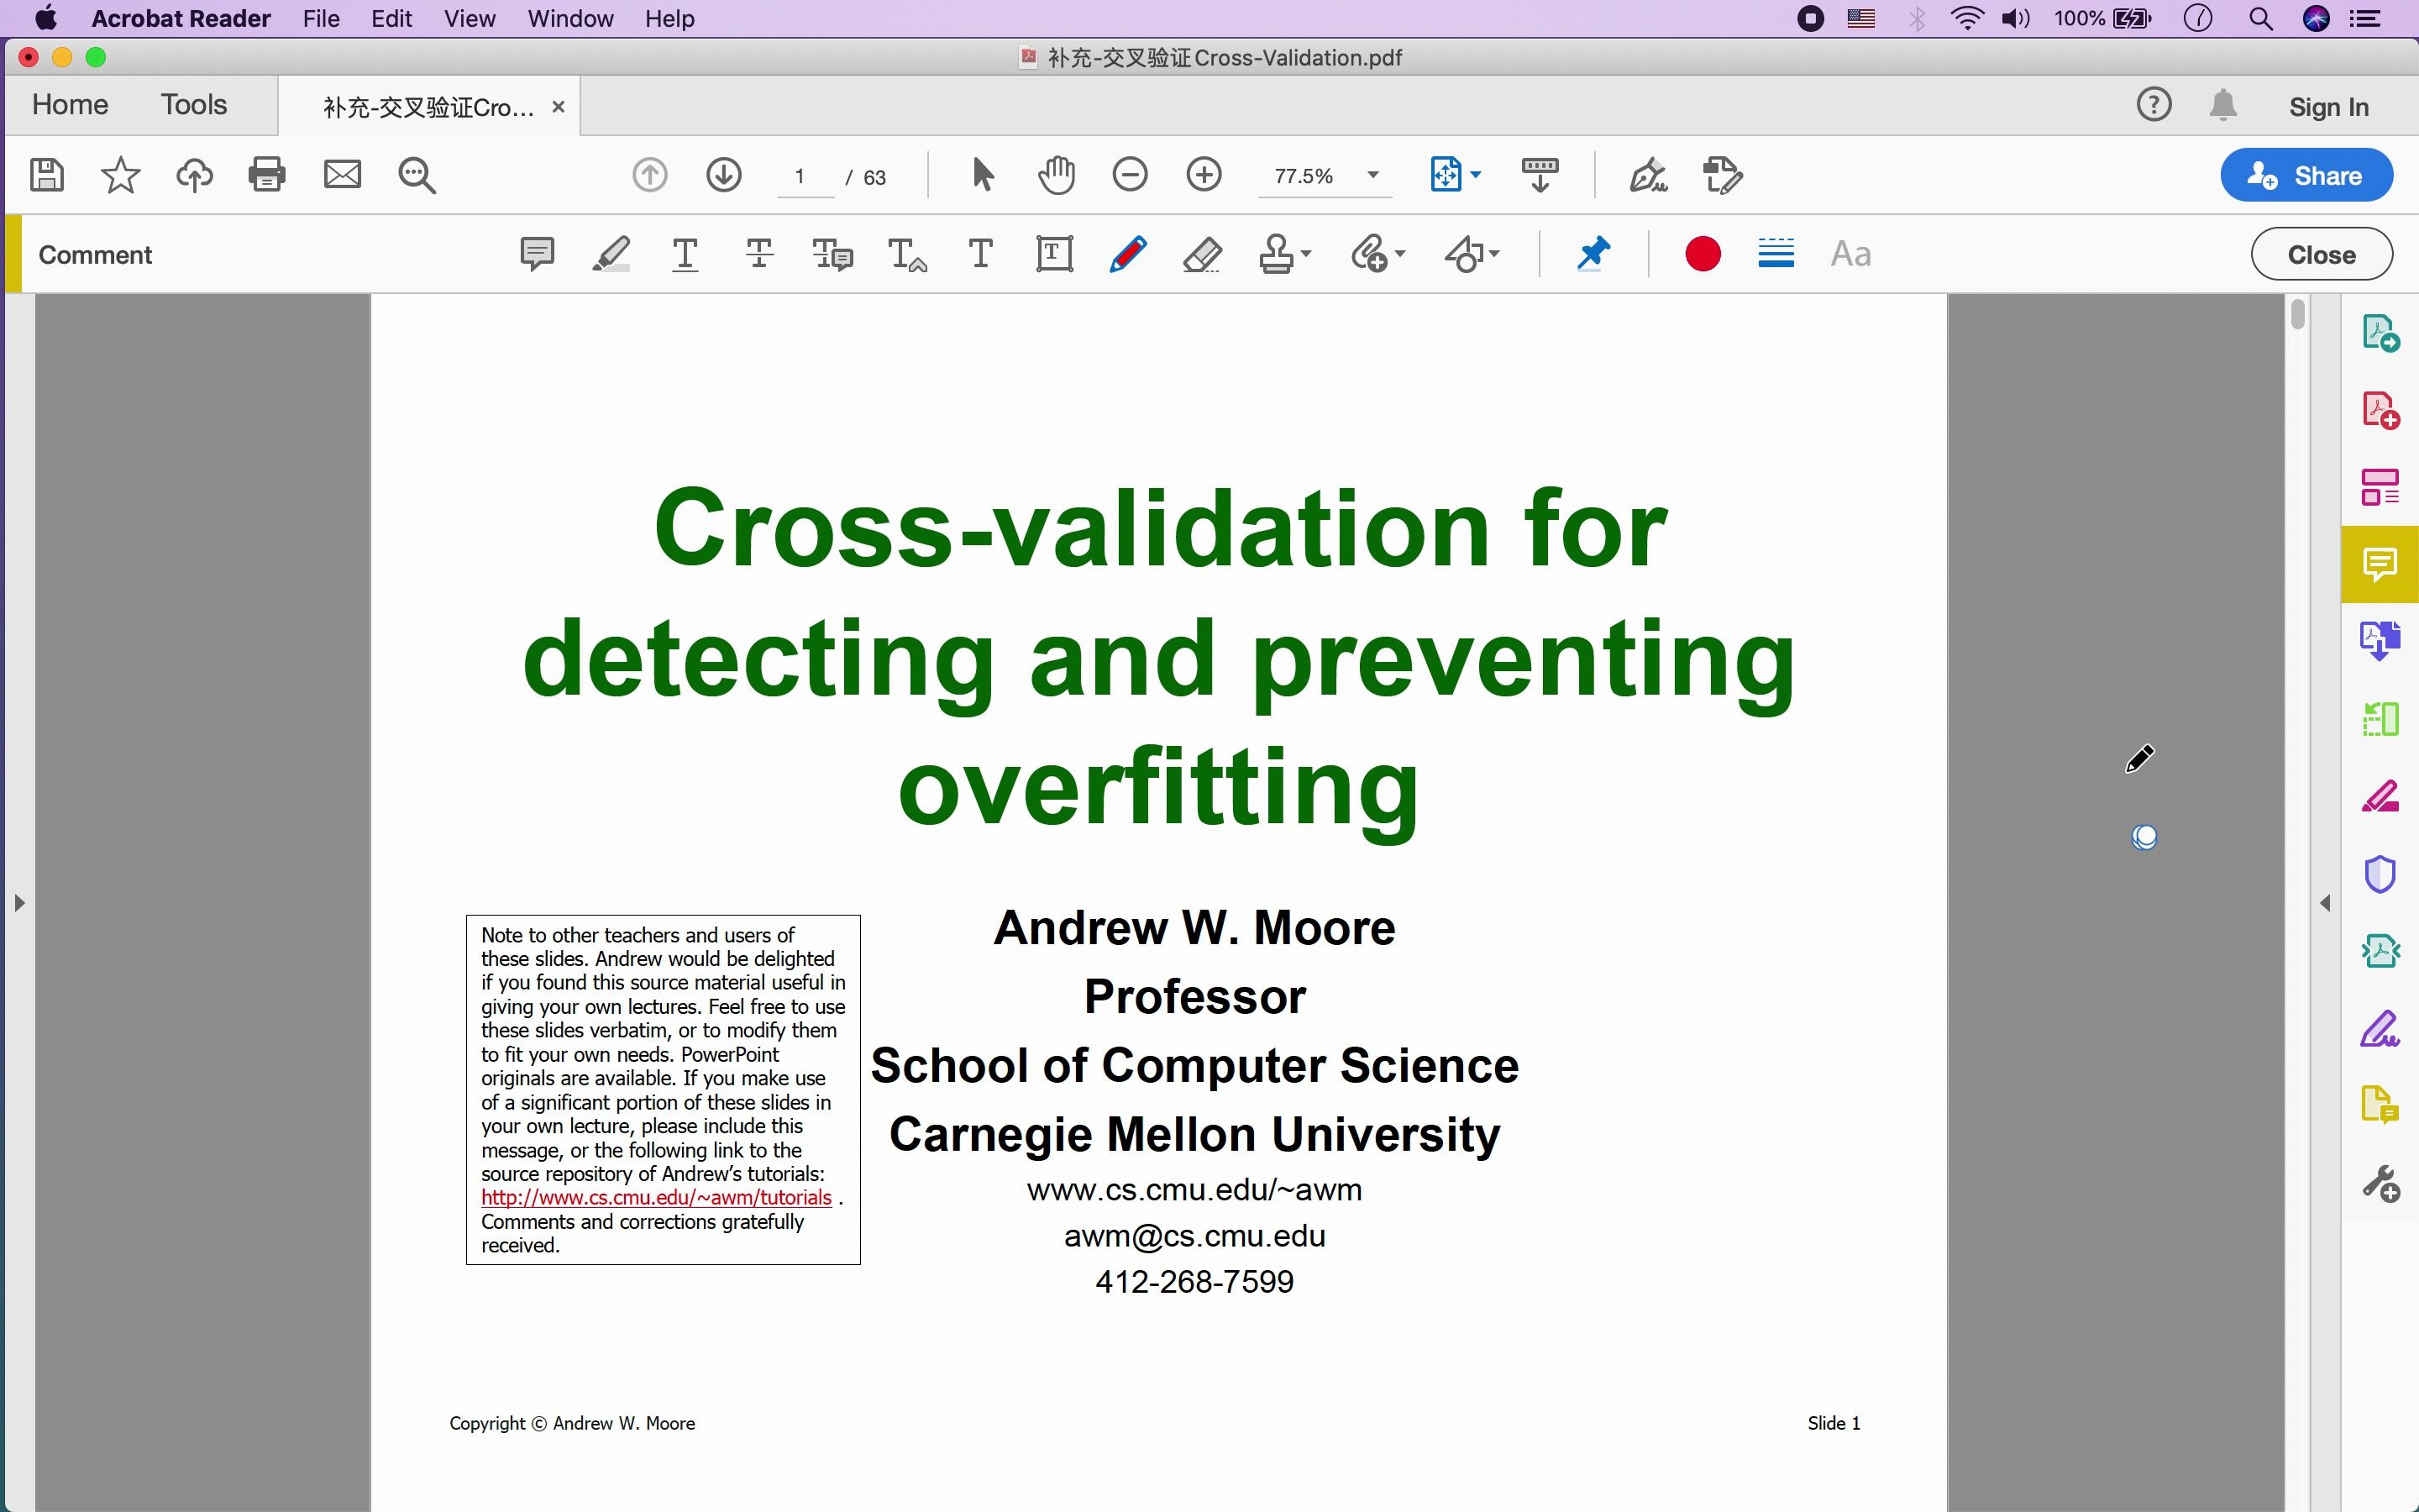
Task: Open CMU tutorials hyperlink
Action: 653,1199
